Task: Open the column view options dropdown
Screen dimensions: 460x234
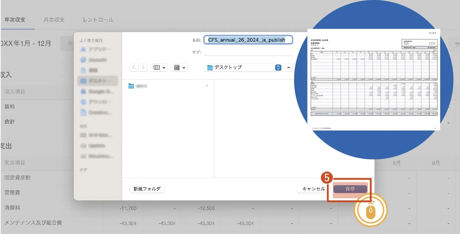Action: (x=159, y=68)
